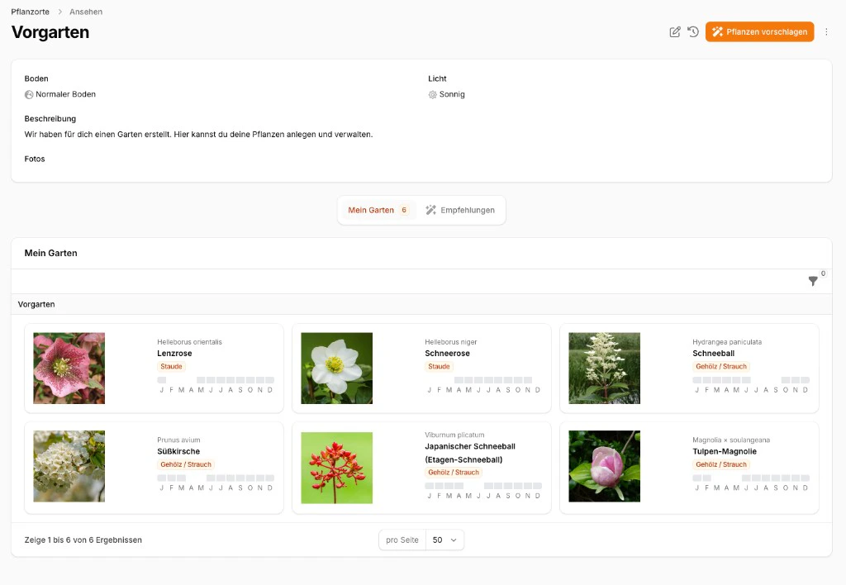Screen dimensions: 846x585
Task: Click the Helleborus orientalis botanical name
Action: (189, 342)
